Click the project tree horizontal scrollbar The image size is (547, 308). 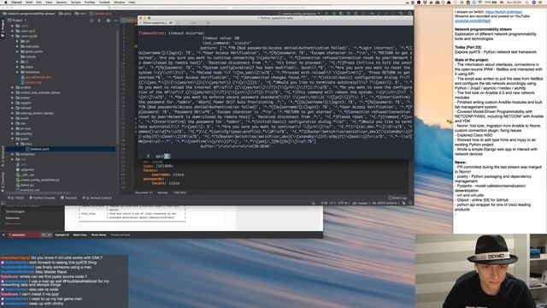point(38,192)
